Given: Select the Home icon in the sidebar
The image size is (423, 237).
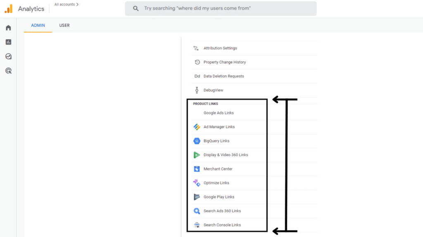Looking at the screenshot, I should pyautogui.click(x=7, y=27).
